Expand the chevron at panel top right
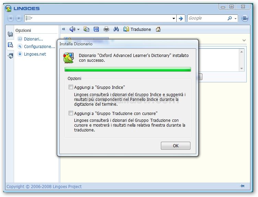The width and height of the screenshot is (258, 197). pos(244,40)
